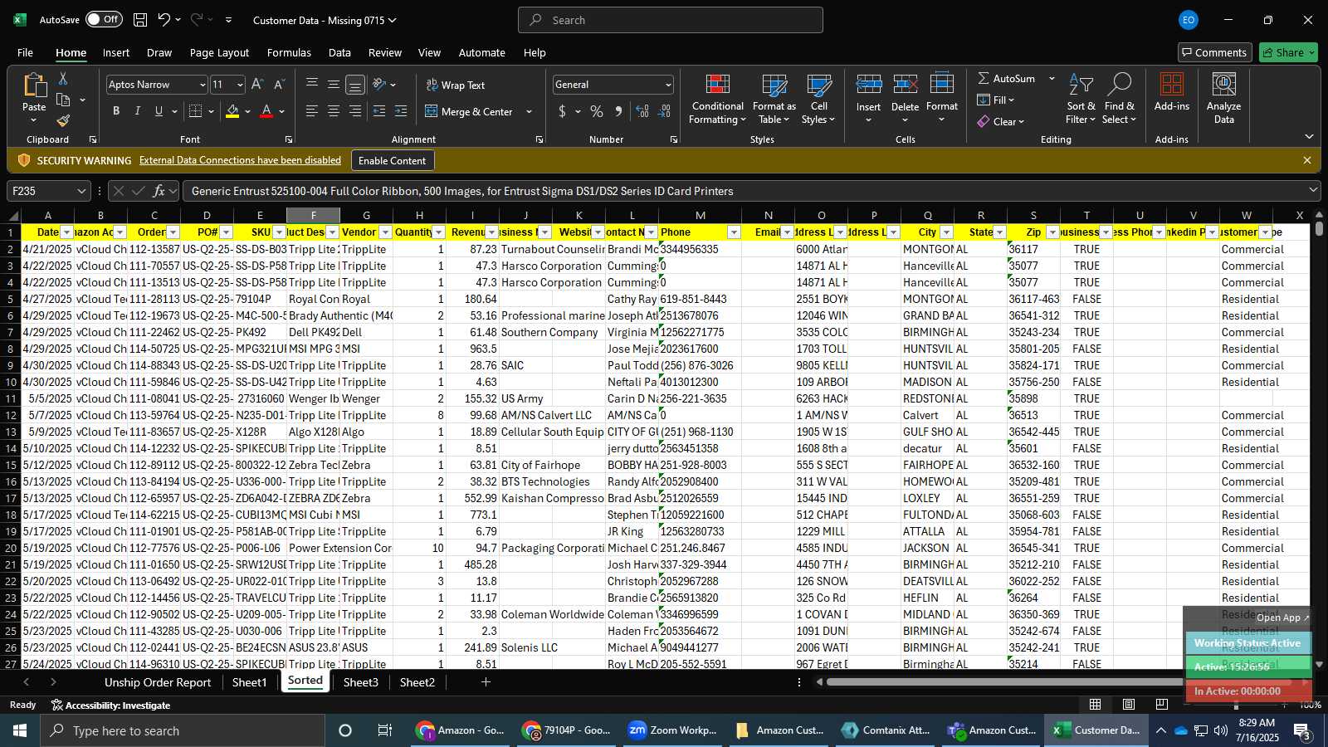Screen dimensions: 1328x747
Task: Click Delete cells icon
Action: click(x=905, y=85)
